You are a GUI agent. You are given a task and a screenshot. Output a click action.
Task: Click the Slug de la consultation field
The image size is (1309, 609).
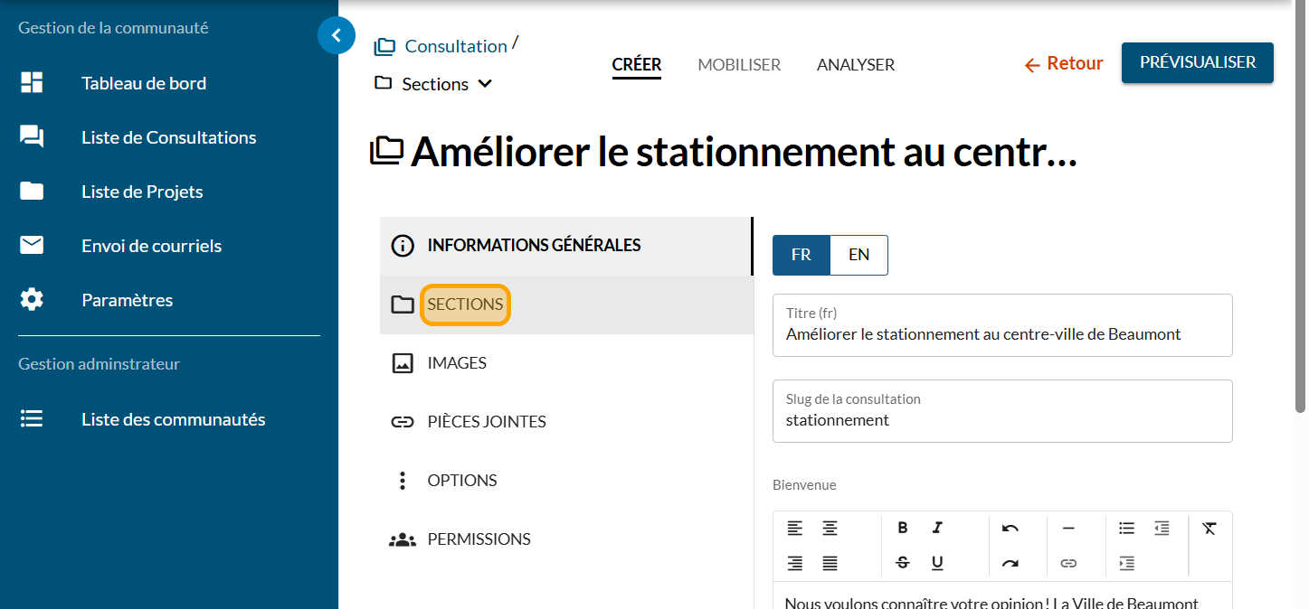tap(1001, 420)
